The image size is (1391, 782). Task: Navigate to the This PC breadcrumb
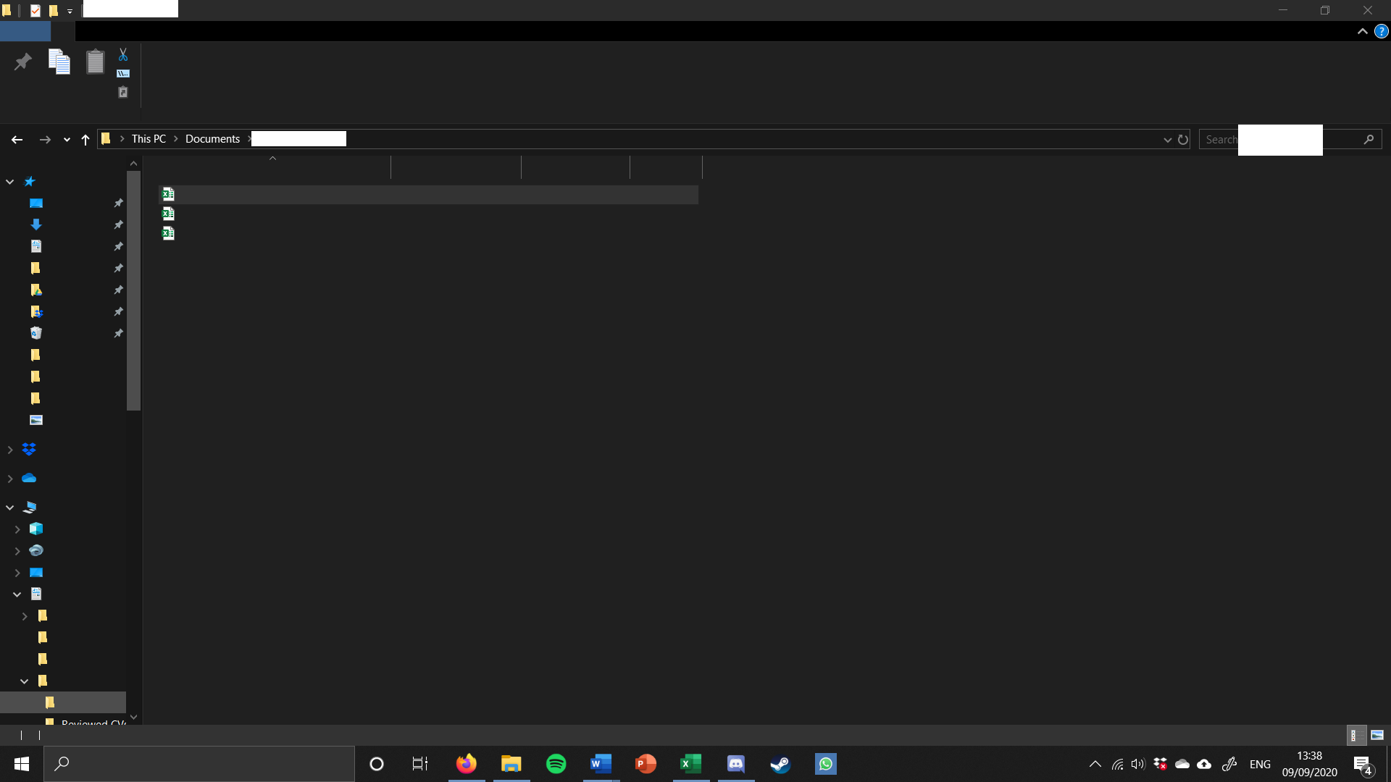(x=149, y=139)
